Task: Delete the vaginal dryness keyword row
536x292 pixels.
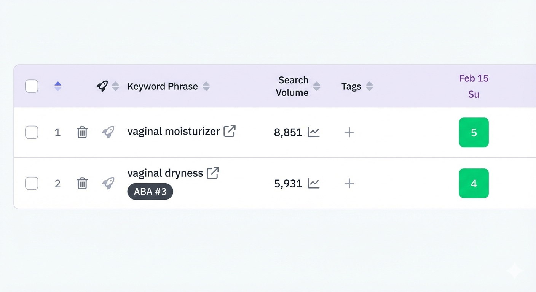Action: [82, 183]
